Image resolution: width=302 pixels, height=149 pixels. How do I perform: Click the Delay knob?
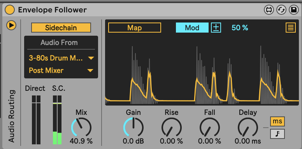248,127
